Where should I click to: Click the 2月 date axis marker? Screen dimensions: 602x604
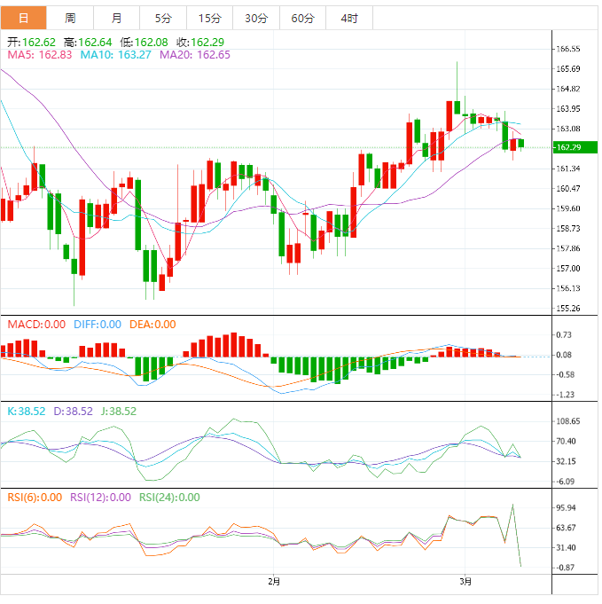tap(274, 581)
